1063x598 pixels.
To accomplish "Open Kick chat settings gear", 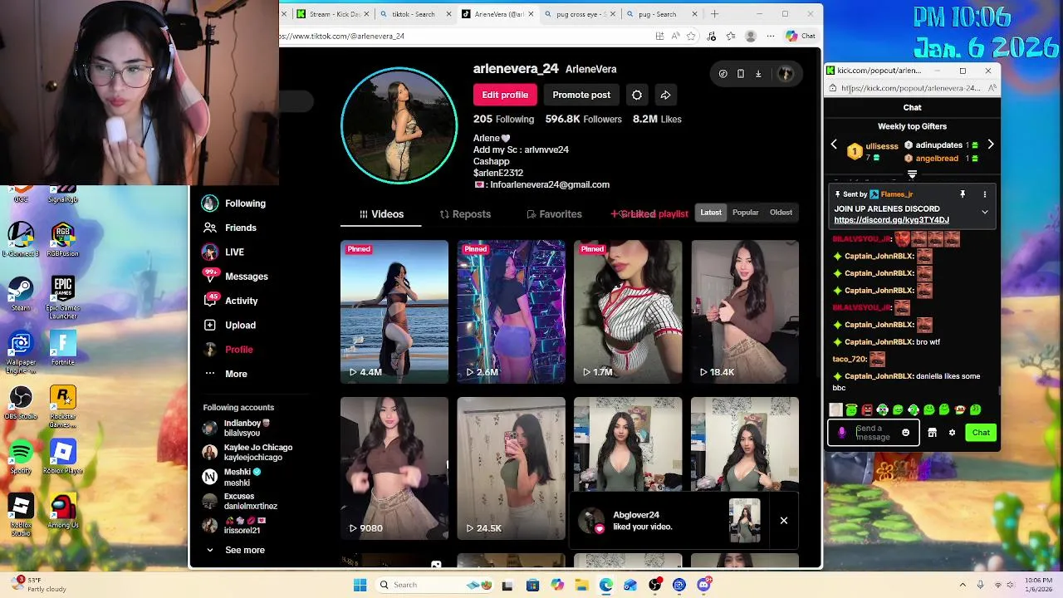I will 952,433.
